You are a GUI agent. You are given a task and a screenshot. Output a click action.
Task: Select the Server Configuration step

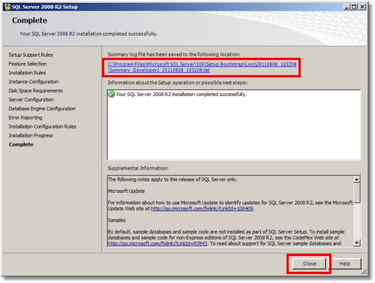click(x=31, y=100)
